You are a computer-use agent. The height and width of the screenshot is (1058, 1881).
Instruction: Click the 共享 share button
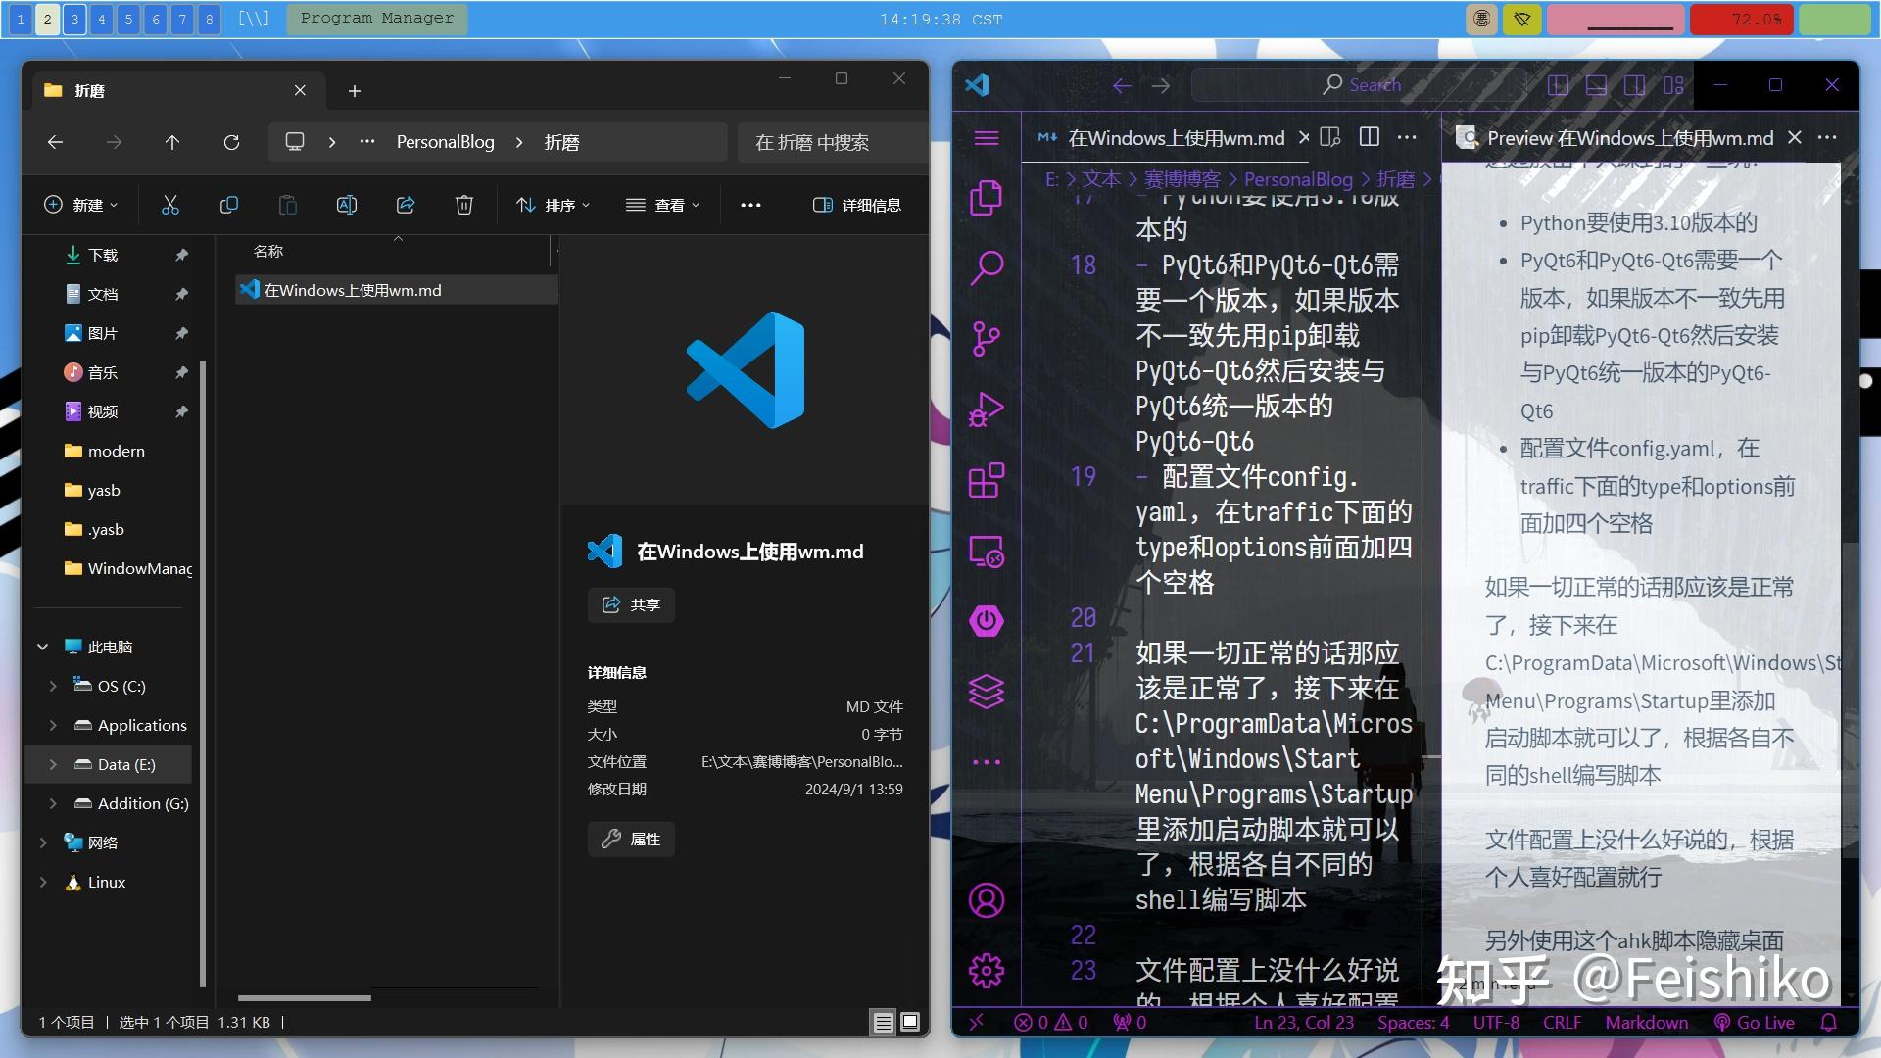pos(631,604)
